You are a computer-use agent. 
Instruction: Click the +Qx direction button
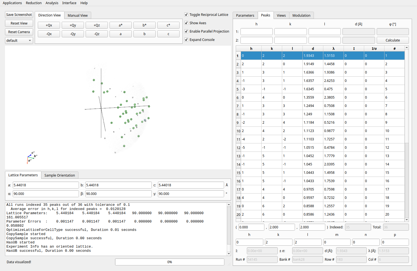49,25
